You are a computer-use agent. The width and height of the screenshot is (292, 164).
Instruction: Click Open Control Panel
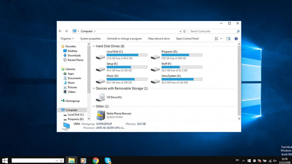[x=187, y=39]
